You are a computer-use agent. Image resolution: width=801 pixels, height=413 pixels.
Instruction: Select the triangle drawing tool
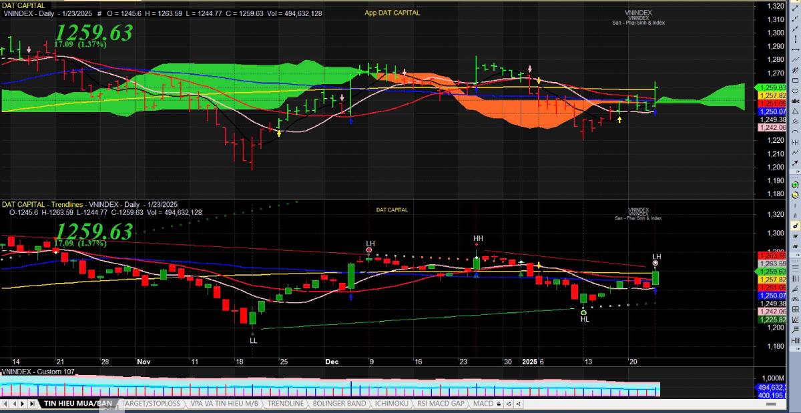[795, 111]
